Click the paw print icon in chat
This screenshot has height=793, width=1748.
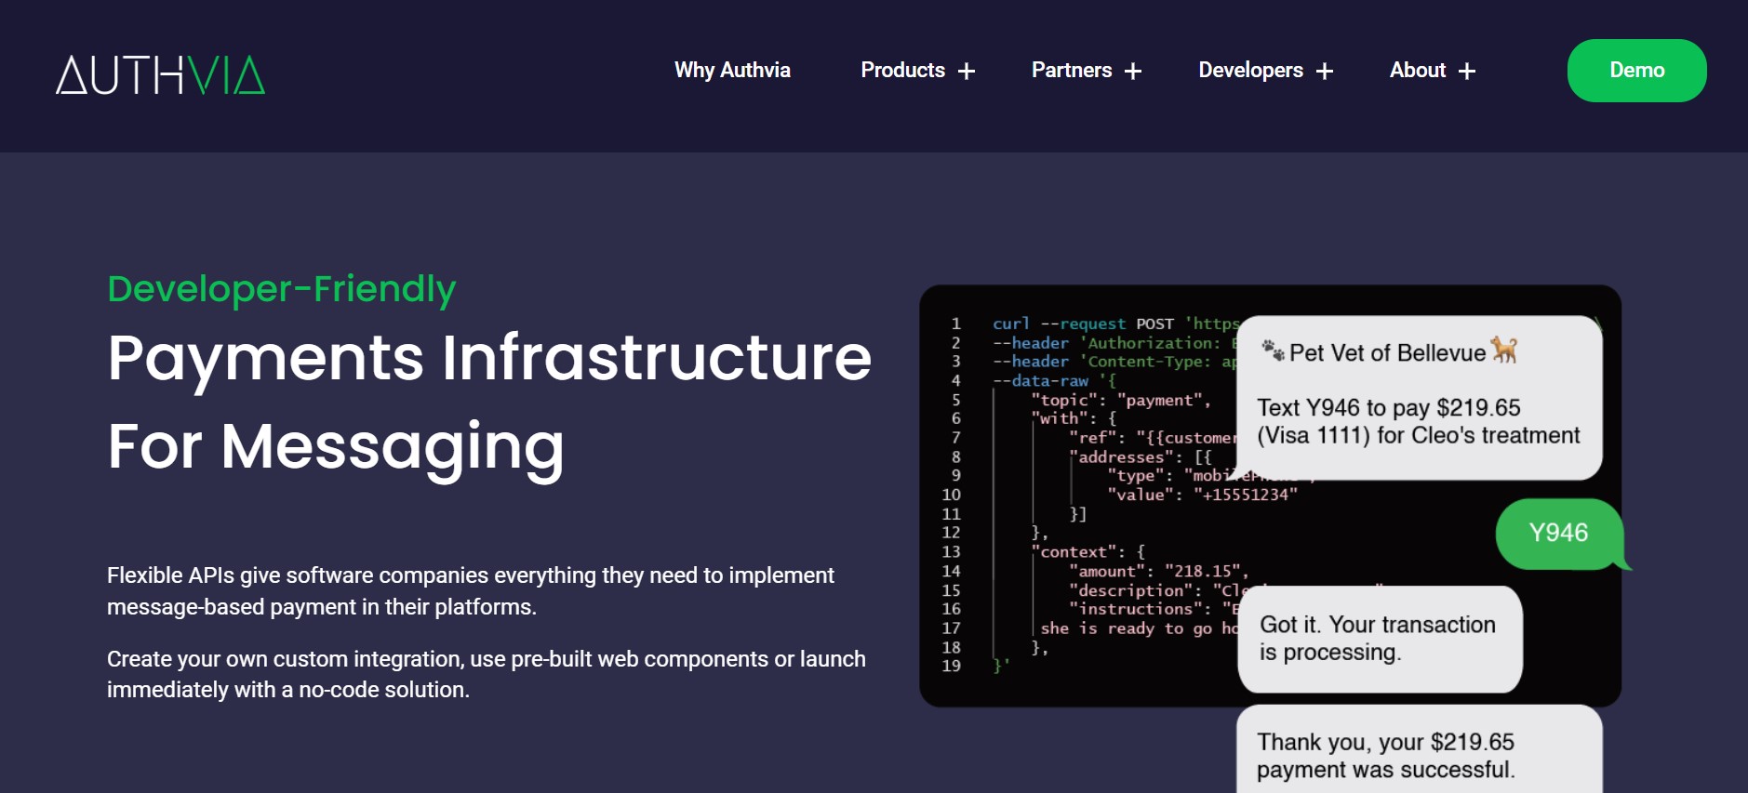pyautogui.click(x=1272, y=350)
